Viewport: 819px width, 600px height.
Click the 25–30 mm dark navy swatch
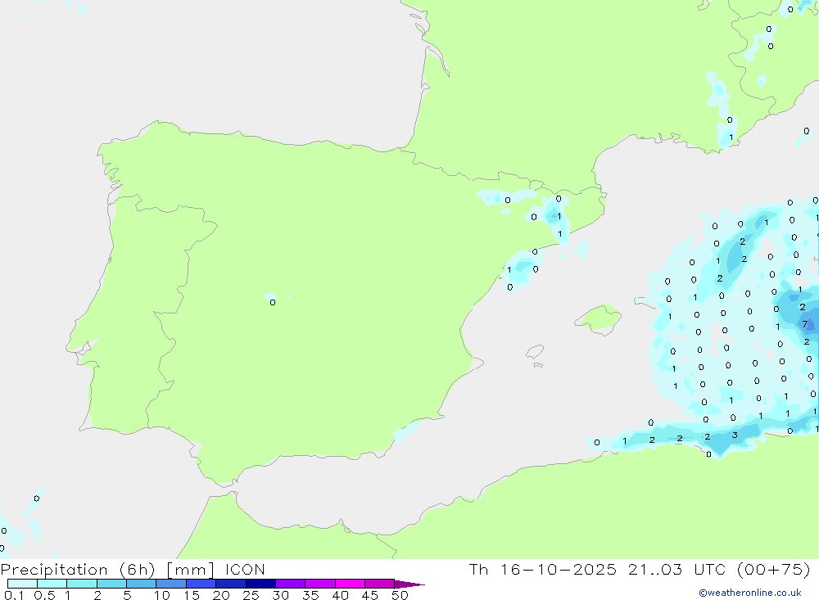(x=260, y=584)
